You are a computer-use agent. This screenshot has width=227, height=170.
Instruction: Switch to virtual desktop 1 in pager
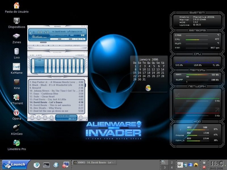coord(165,162)
